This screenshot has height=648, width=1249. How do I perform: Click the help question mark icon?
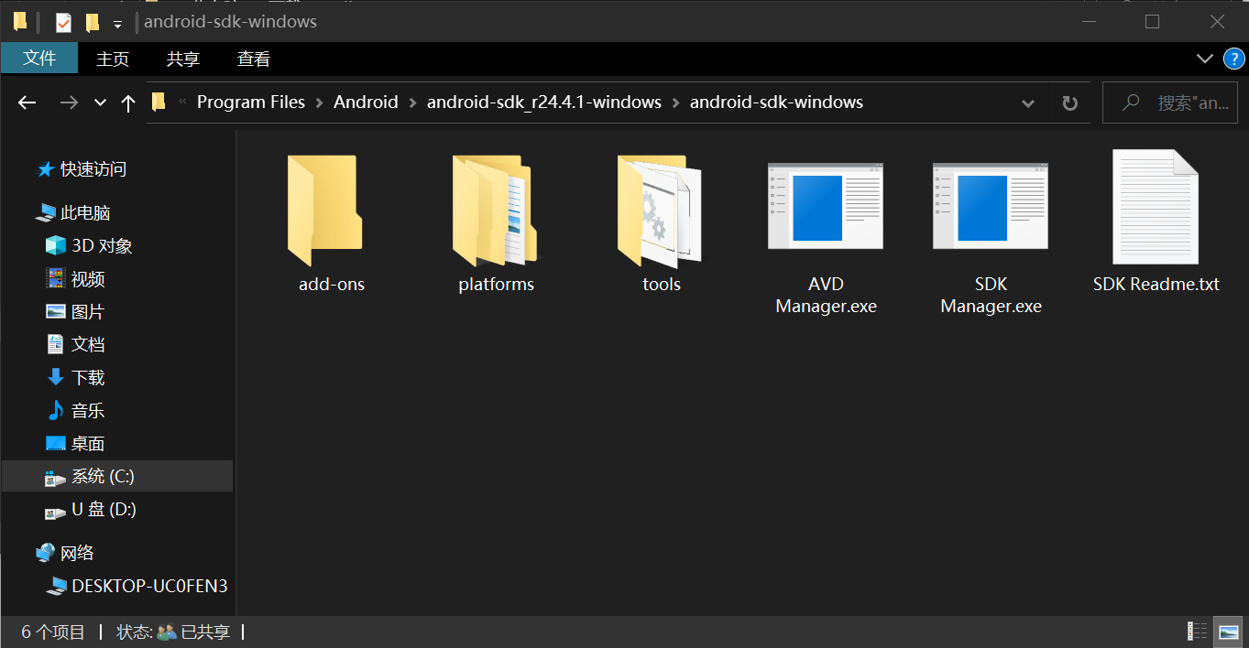(x=1233, y=59)
